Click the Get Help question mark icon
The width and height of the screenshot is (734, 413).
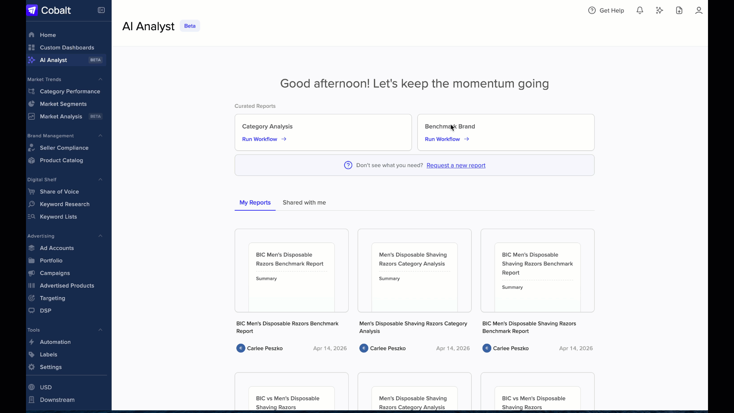[592, 10]
